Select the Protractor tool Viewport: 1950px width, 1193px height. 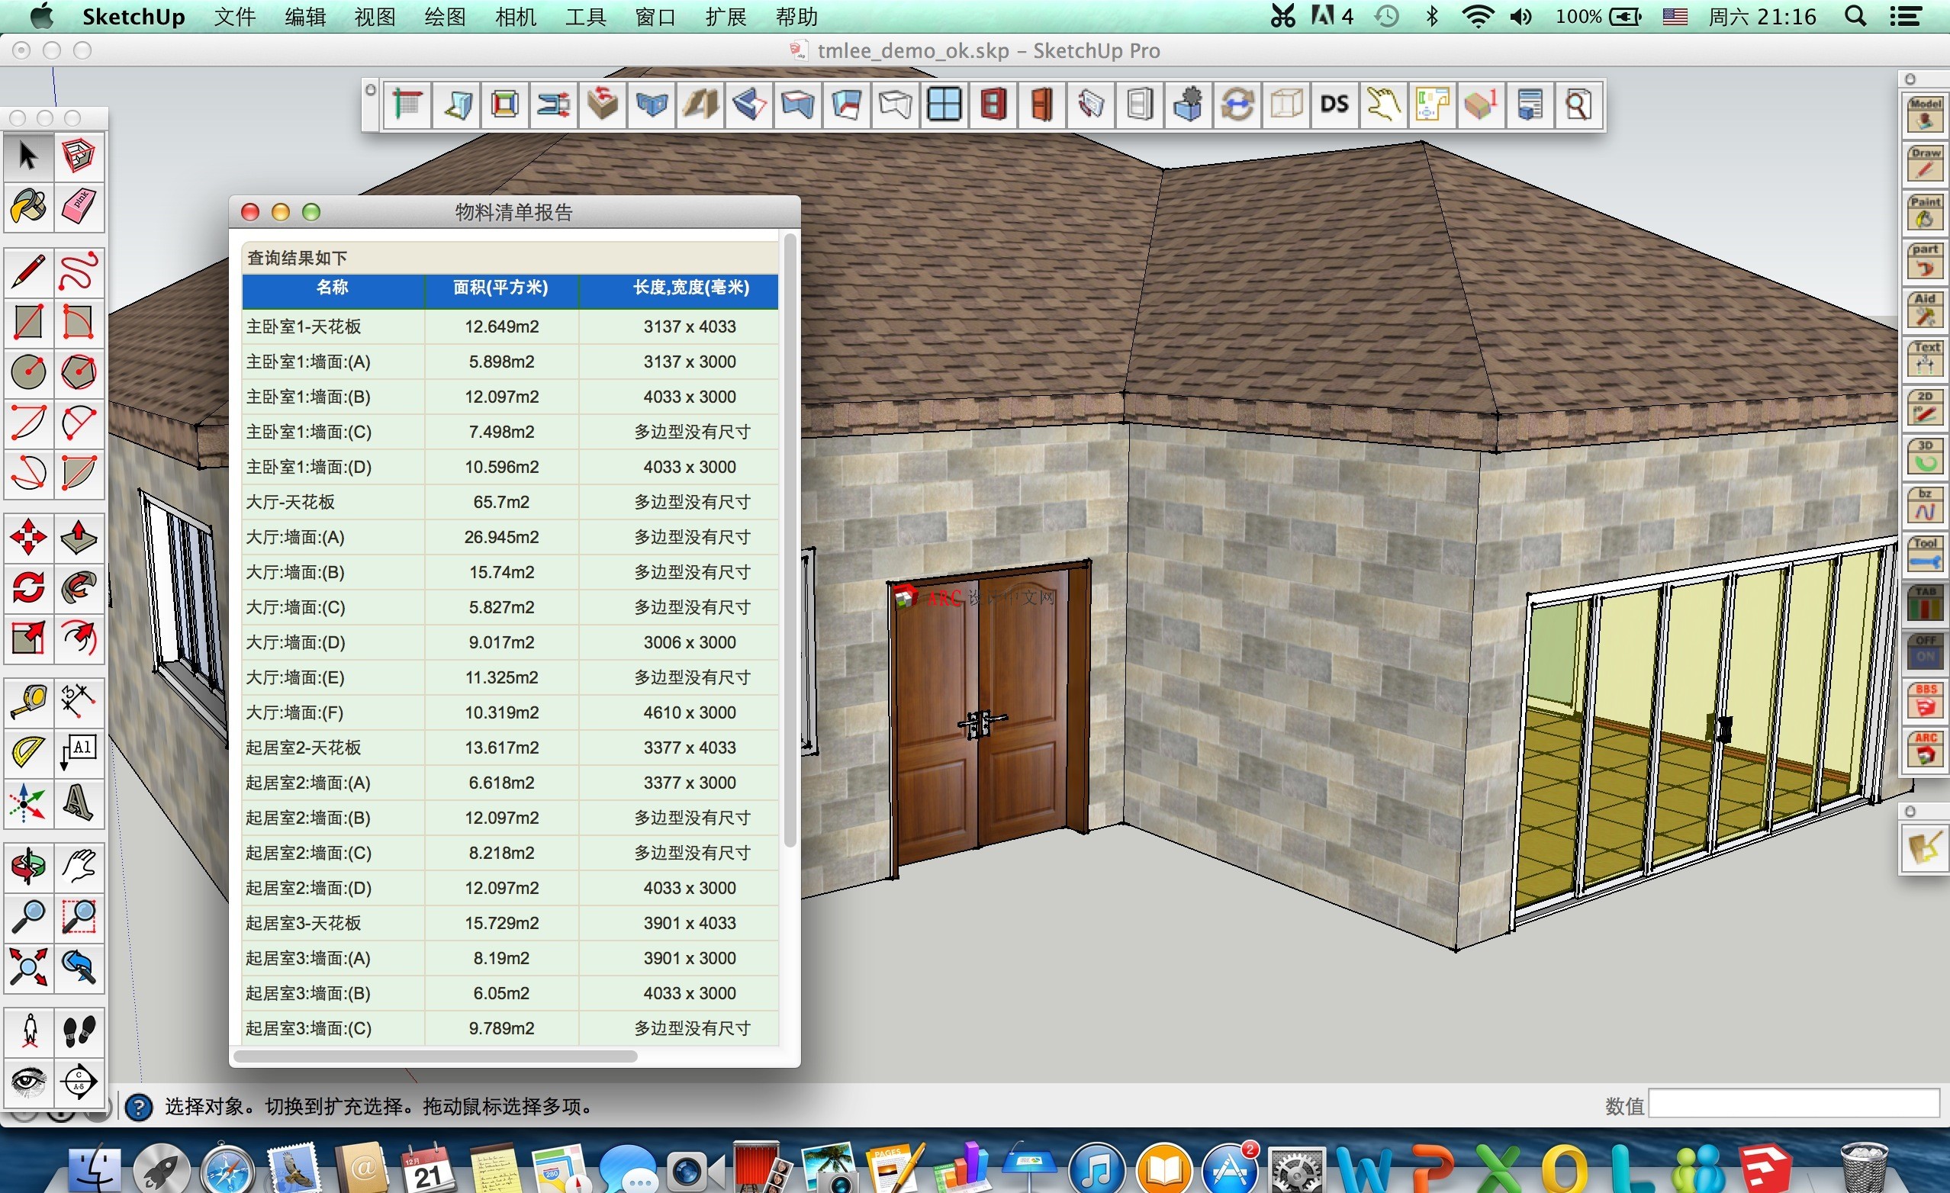tap(28, 752)
